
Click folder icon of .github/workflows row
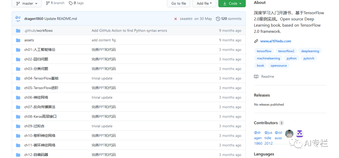(18, 31)
